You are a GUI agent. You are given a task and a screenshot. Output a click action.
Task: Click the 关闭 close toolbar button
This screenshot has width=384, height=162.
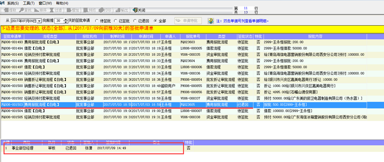139,10
